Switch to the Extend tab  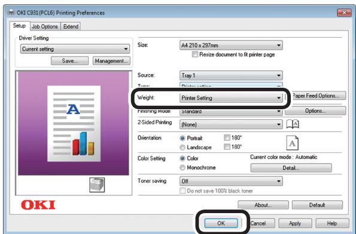click(71, 26)
